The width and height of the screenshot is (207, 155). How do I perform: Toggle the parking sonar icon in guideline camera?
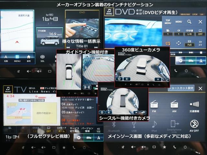tap(87, 87)
